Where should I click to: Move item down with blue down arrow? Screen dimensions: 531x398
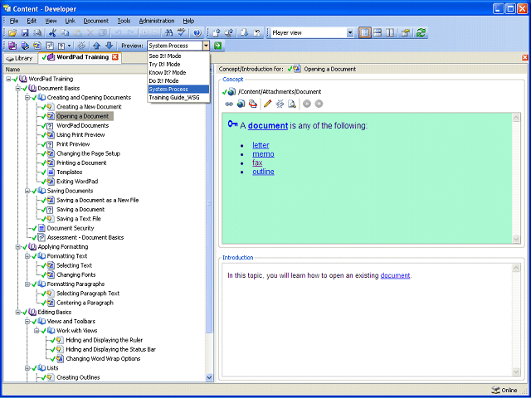click(x=109, y=46)
